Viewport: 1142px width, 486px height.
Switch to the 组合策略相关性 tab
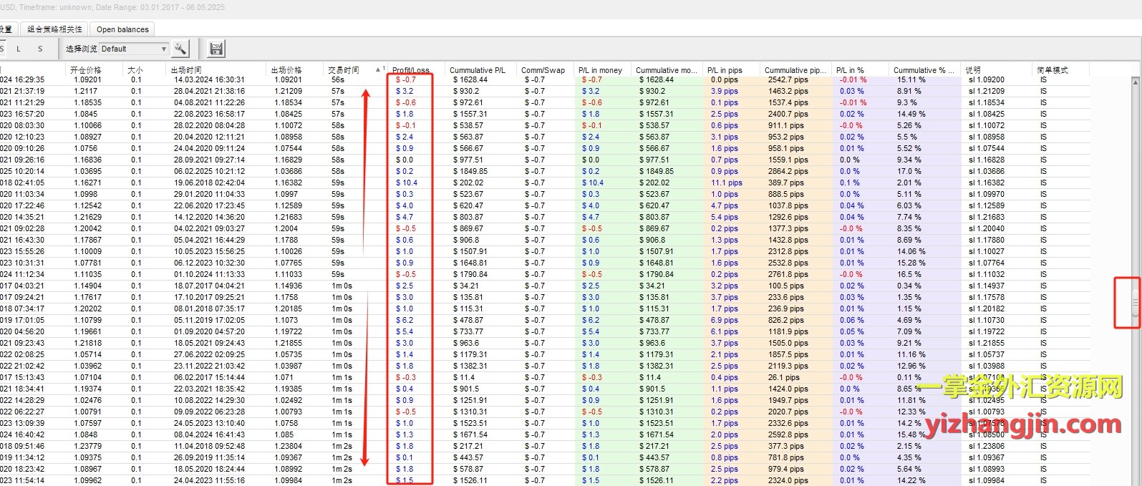[x=55, y=29]
